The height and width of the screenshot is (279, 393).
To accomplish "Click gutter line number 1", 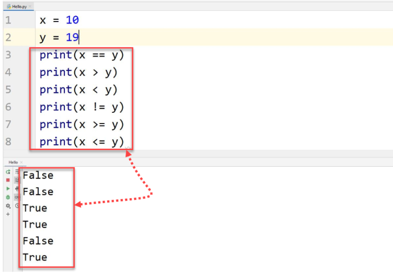I will point(8,20).
